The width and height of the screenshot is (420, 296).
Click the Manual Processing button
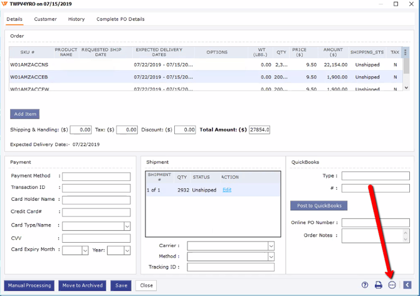tap(29, 285)
